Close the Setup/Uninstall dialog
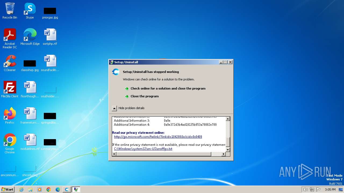The height and width of the screenshot is (193, 344). 230,62
